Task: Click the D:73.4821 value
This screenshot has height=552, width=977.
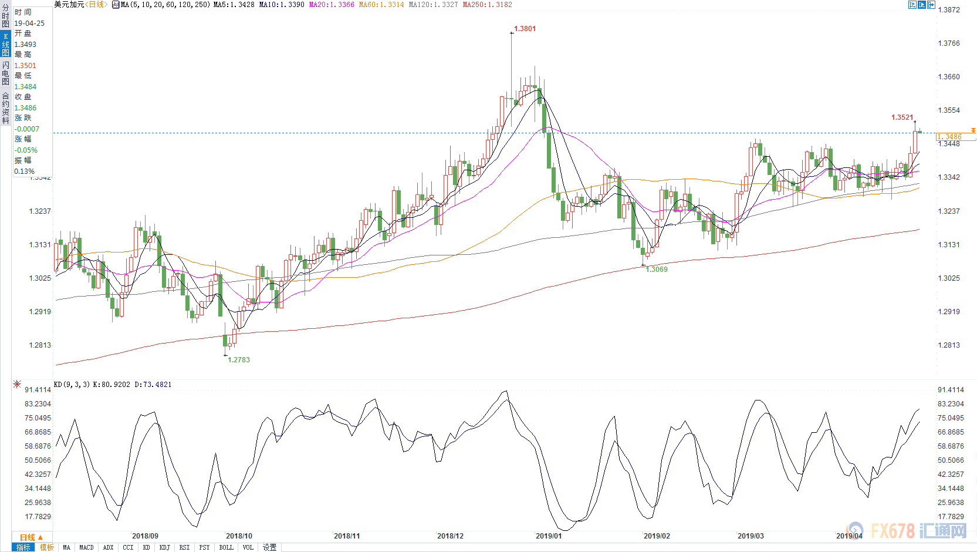Action: [153, 385]
